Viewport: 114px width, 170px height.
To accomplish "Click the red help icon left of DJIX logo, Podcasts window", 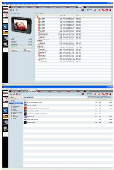I will tap(99, 94).
